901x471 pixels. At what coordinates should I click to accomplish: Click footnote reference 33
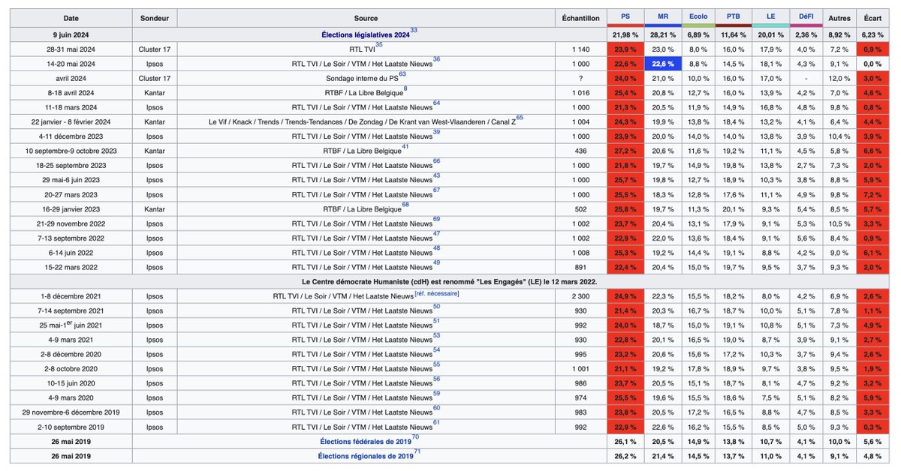point(414,31)
